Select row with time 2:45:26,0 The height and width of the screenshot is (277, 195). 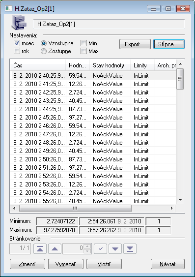93,117
